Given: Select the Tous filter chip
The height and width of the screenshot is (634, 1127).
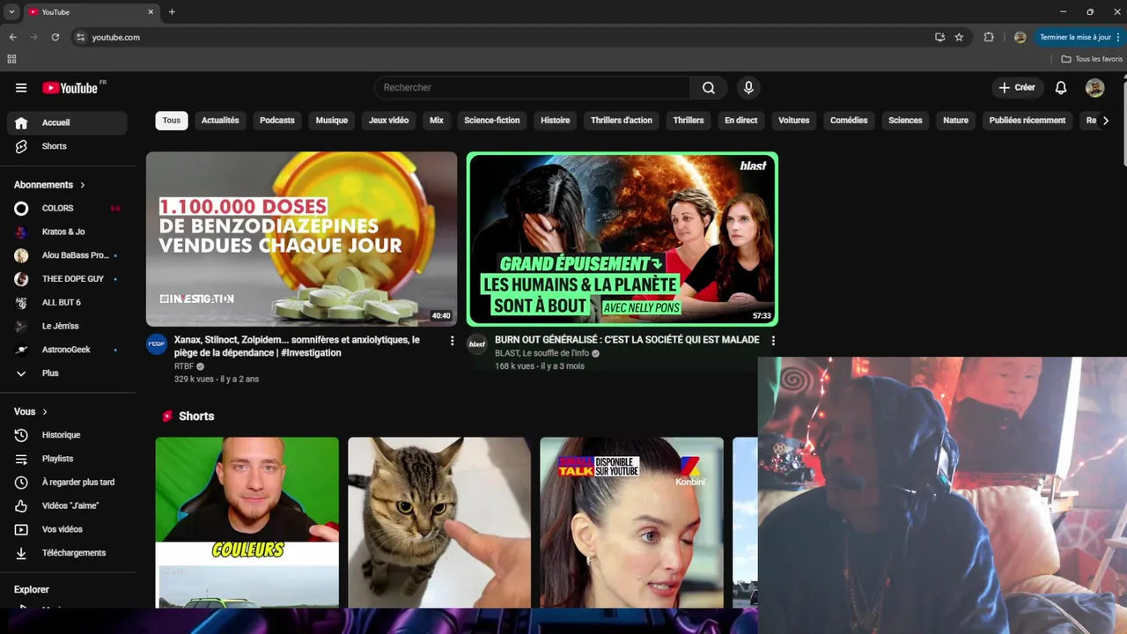Looking at the screenshot, I should (x=172, y=121).
